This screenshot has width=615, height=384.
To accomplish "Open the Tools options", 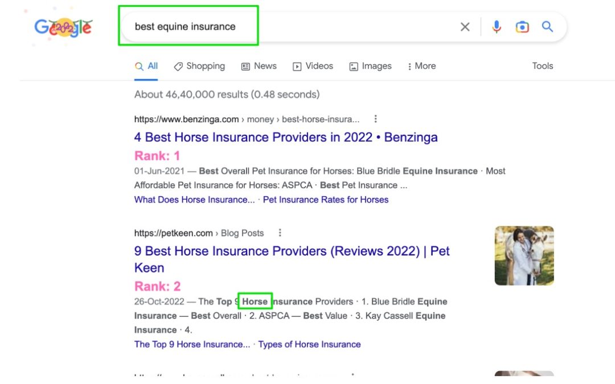I will point(542,66).
